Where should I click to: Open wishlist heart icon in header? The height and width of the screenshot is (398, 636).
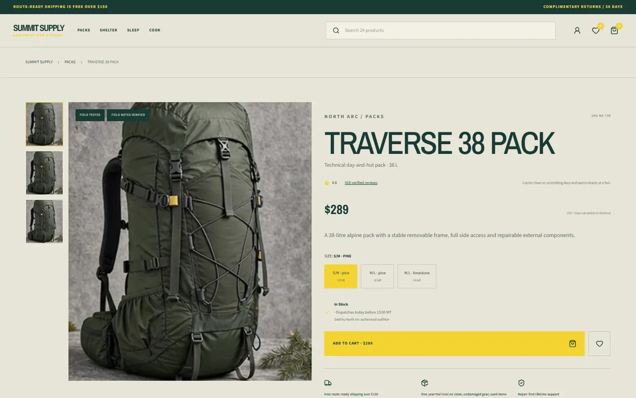tap(596, 31)
